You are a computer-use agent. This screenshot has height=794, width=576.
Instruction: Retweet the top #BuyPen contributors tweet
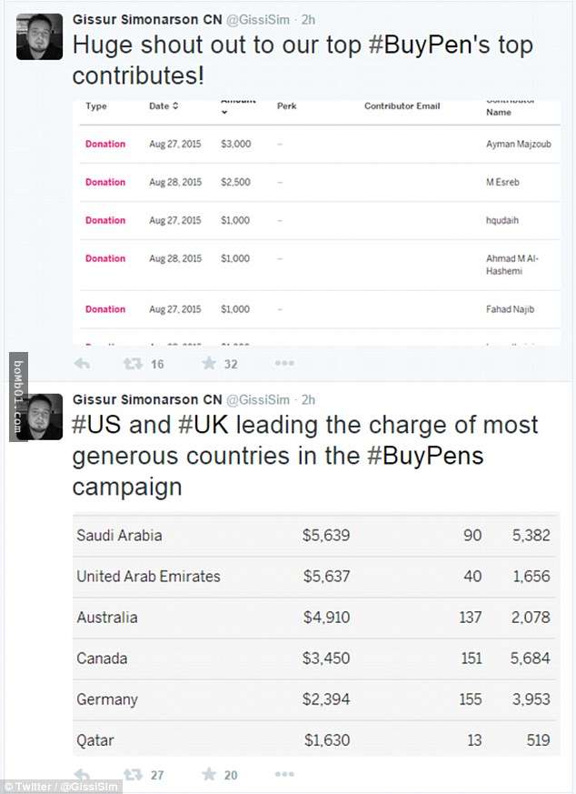[133, 364]
